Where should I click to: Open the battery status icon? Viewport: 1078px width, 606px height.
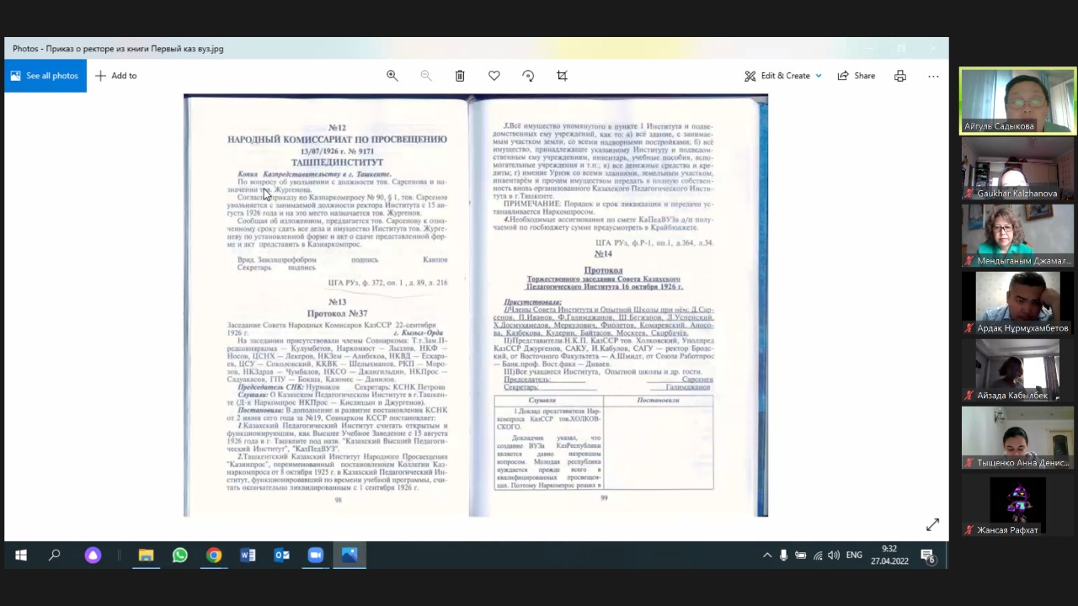(x=800, y=555)
